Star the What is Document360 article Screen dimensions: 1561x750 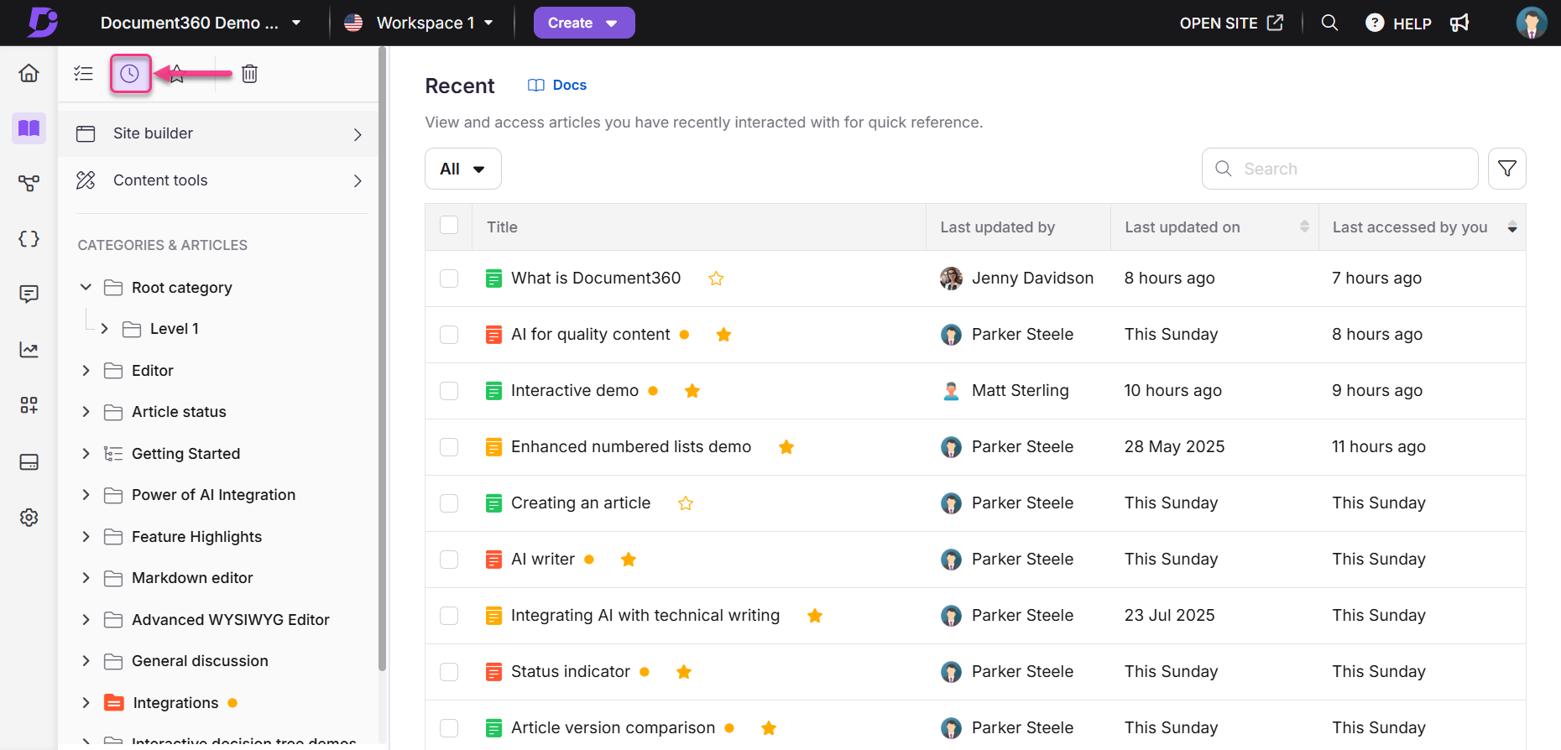(x=716, y=279)
